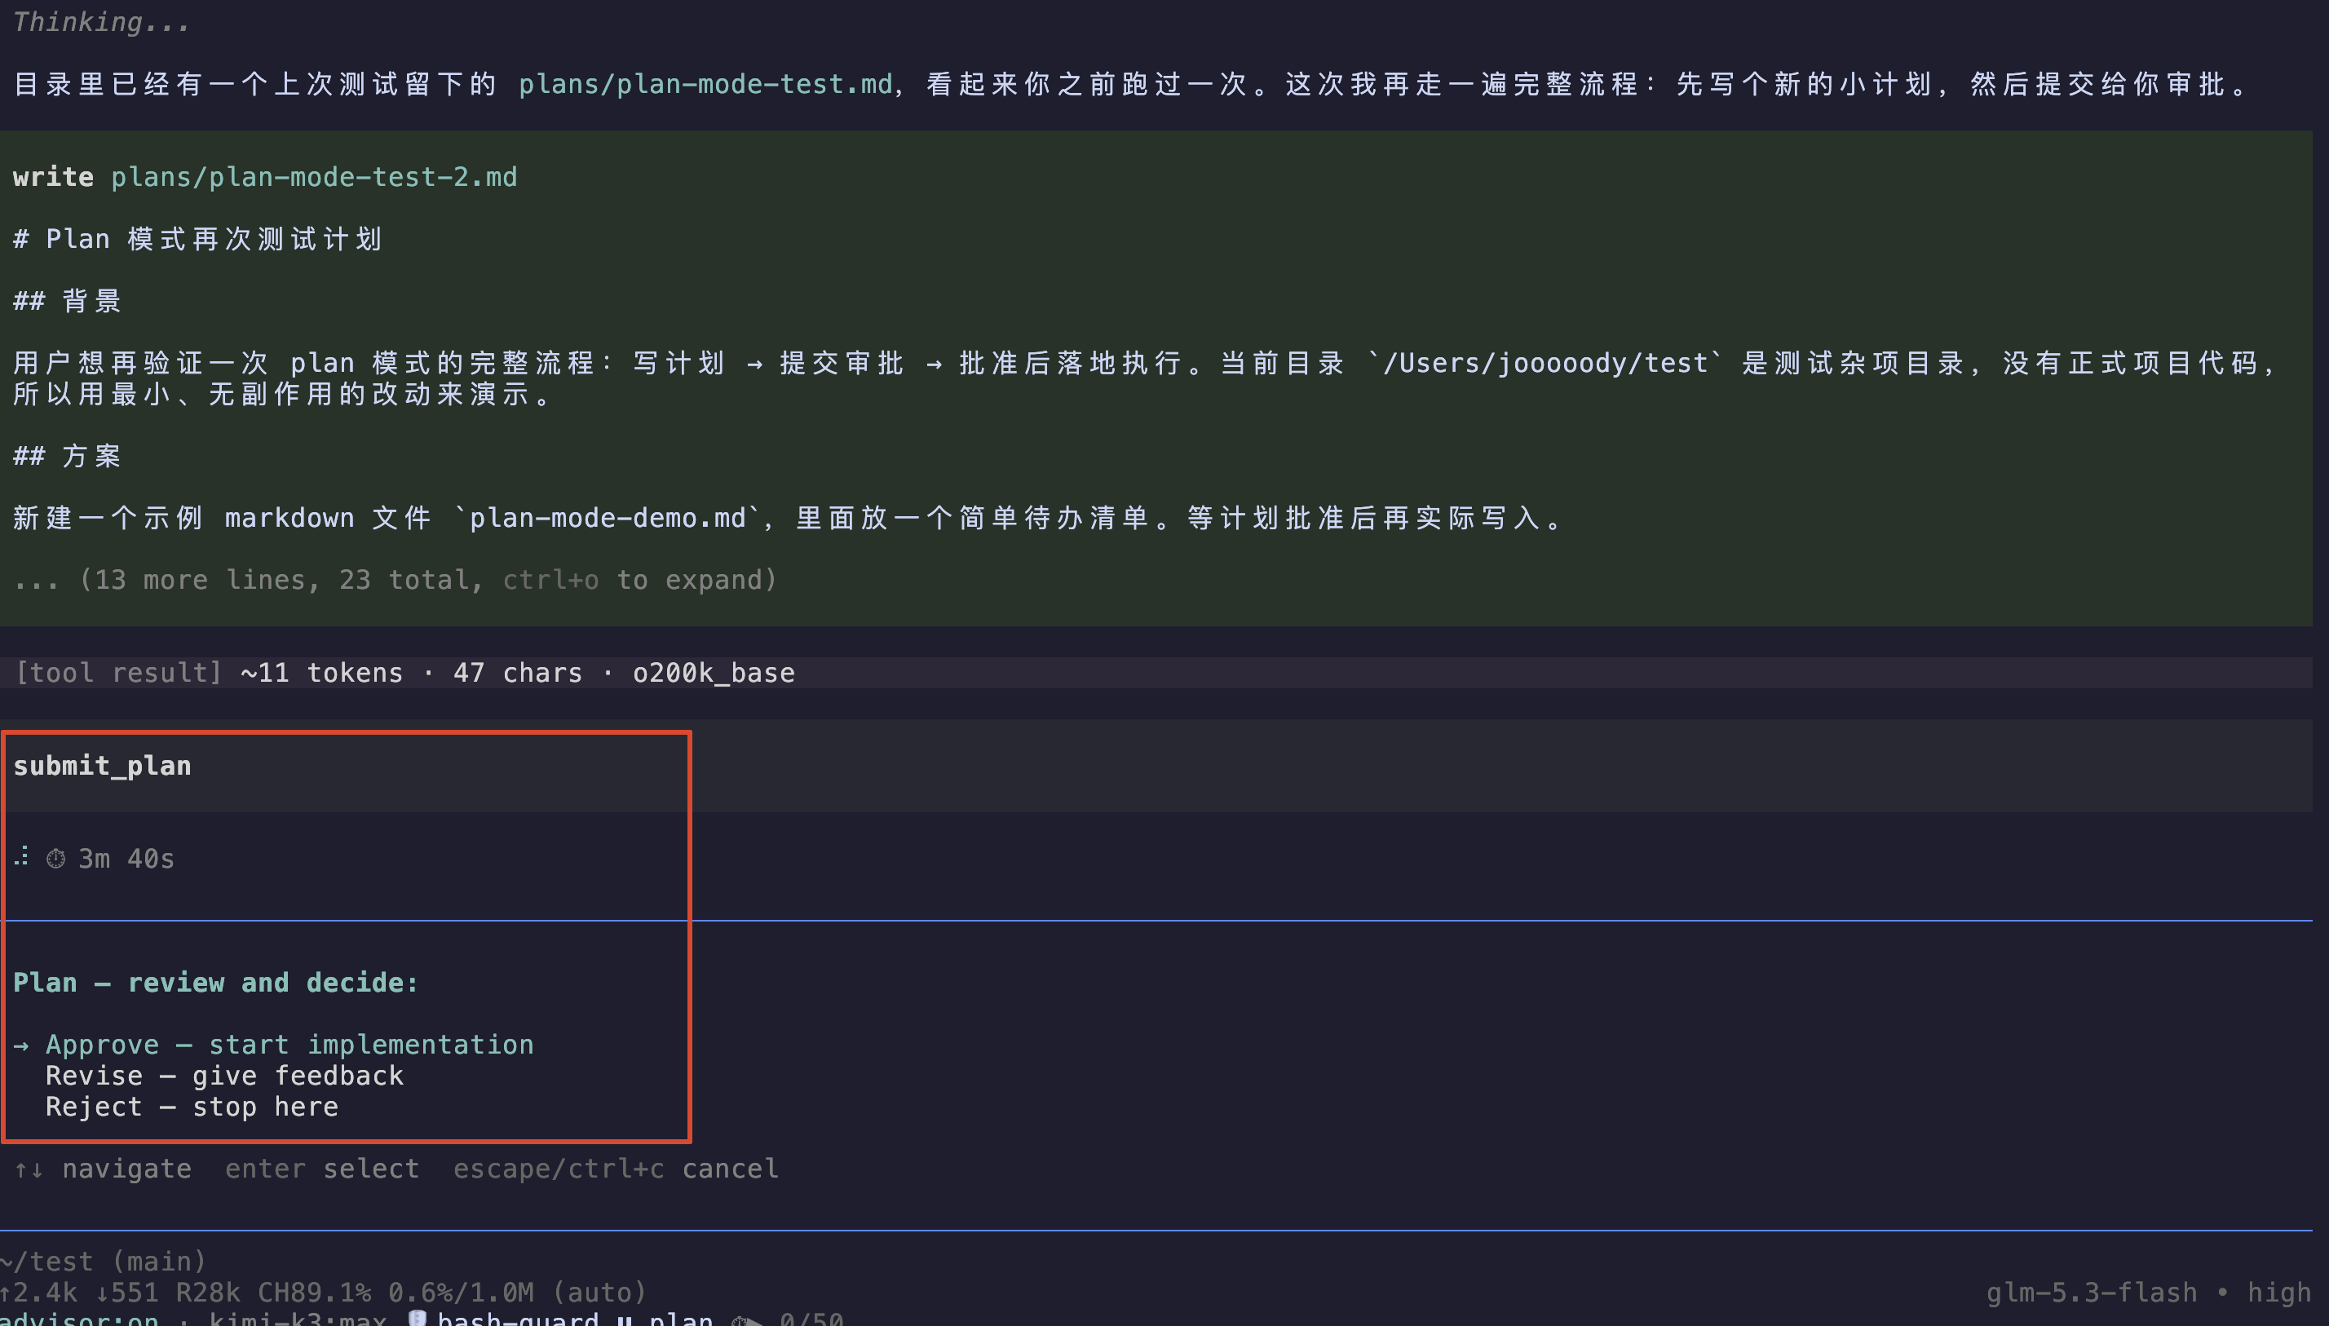Click the submit_plan tool header
The width and height of the screenshot is (2329, 1326).
[102, 766]
